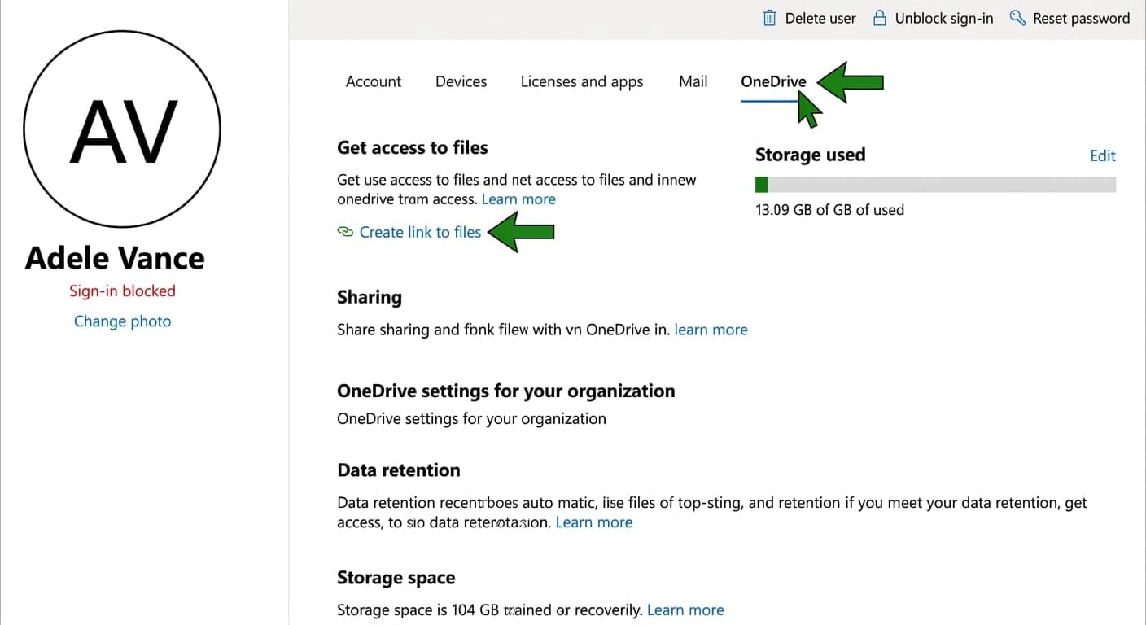The width and height of the screenshot is (1146, 625).
Task: Click the Sharing section heading
Action: coord(370,297)
